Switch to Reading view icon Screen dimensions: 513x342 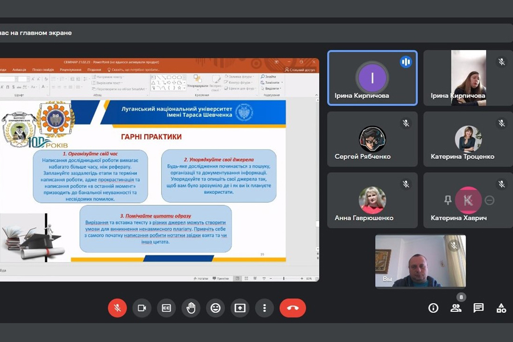[x=255, y=279]
